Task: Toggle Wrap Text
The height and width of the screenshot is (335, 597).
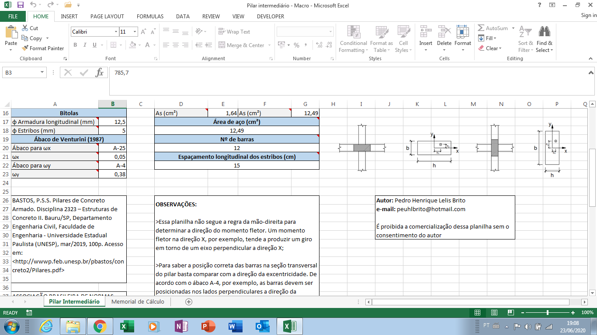Action: tap(234, 32)
